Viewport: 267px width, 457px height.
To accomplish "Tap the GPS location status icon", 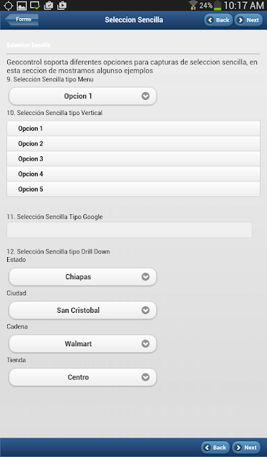I will point(8,5).
